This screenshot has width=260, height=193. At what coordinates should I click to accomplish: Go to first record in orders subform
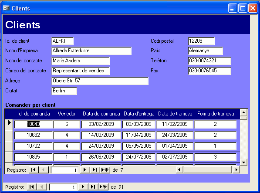(34, 170)
